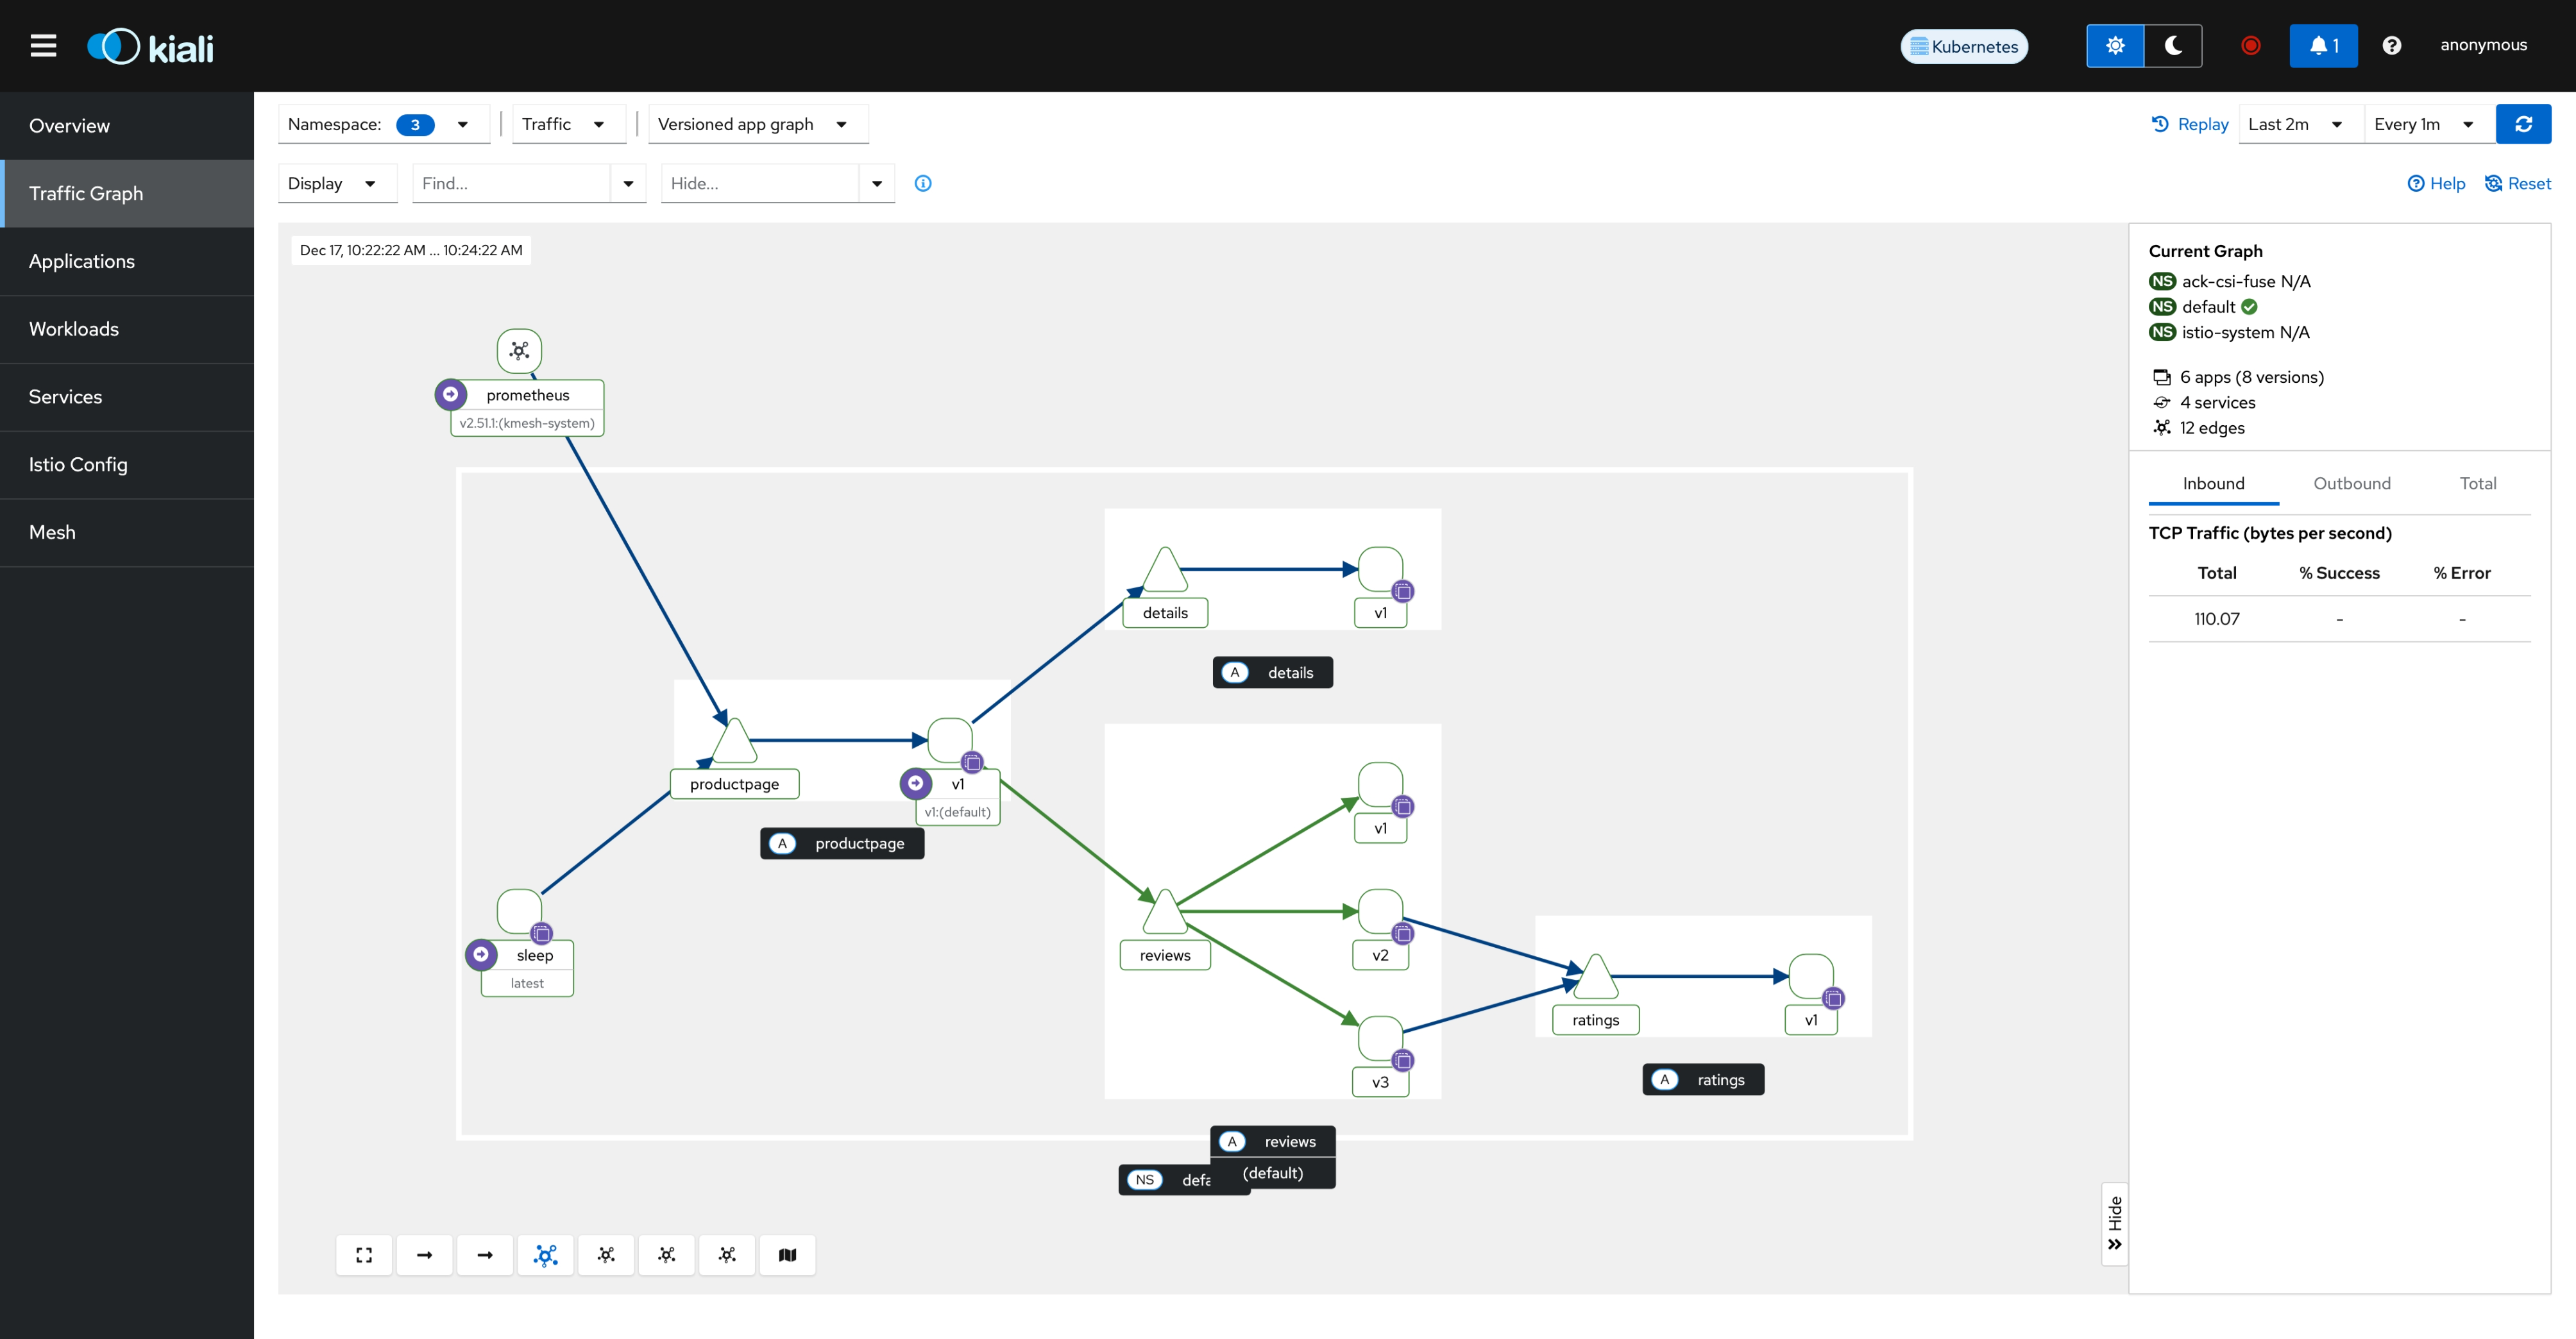Screen dimensions: 2576x1339
Task: Switch to light theme sun toggle
Action: (2115, 46)
